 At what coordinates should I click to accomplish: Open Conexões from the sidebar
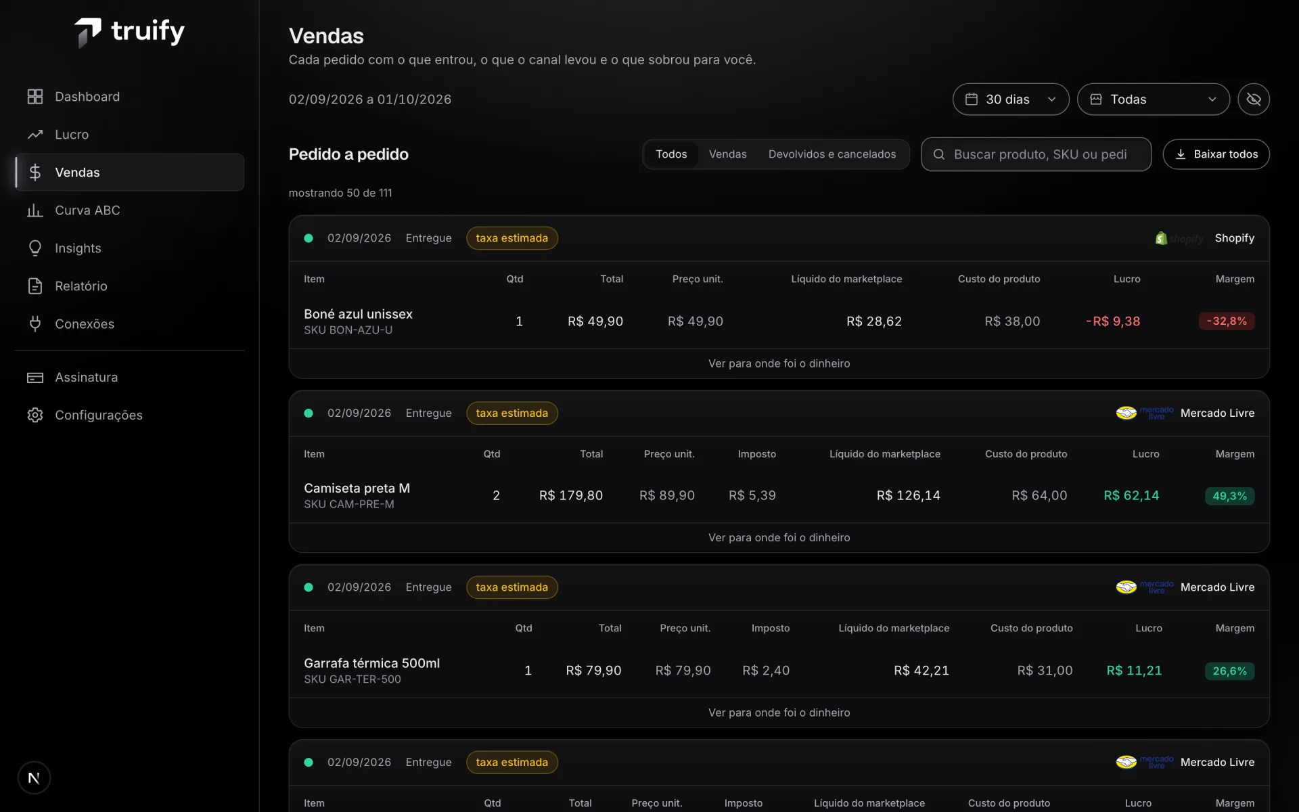click(x=129, y=324)
